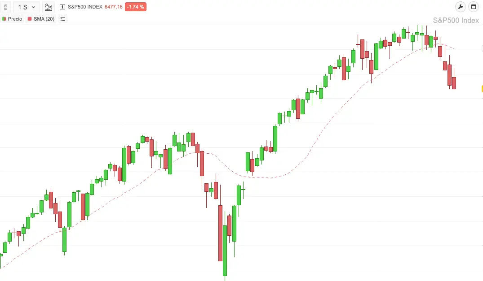The width and height of the screenshot is (483, 281).
Task: Activate fullscreen mode icon at top right
Action: point(473,7)
